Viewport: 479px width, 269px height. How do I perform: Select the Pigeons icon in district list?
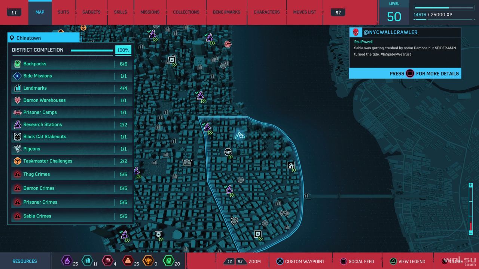(x=17, y=149)
